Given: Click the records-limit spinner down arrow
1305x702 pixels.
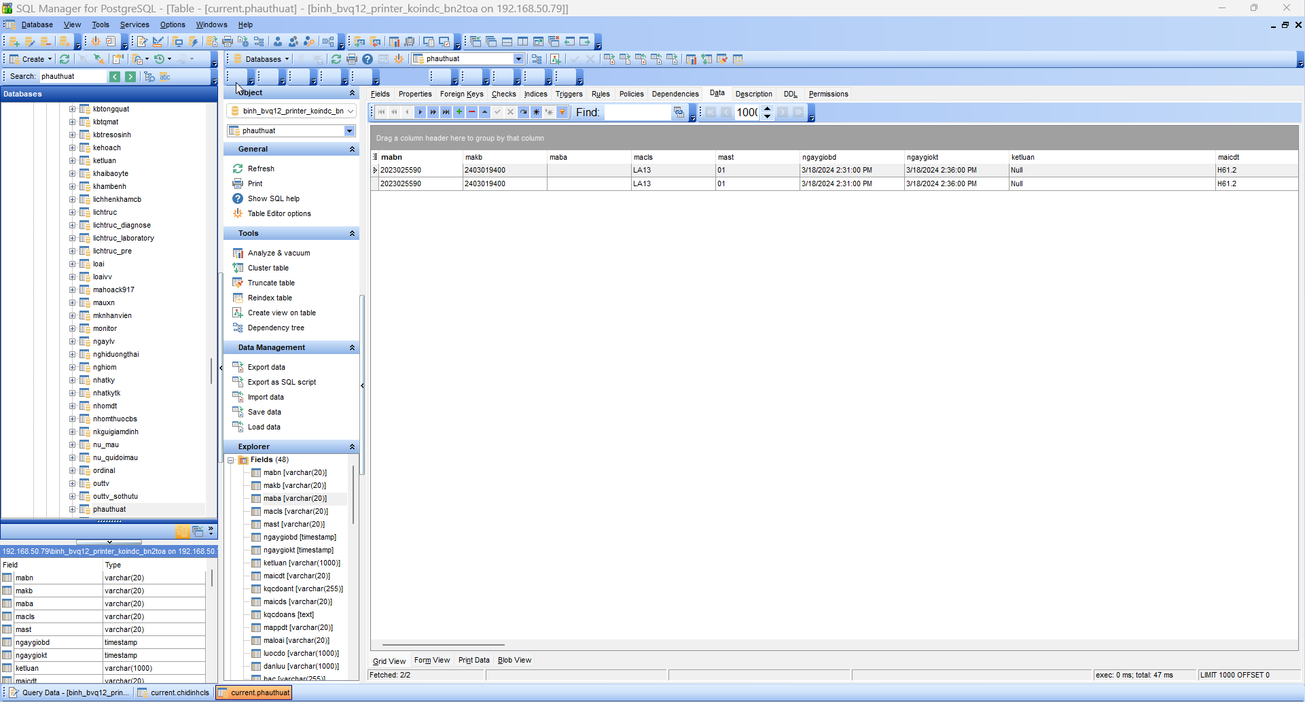Looking at the screenshot, I should pyautogui.click(x=768, y=116).
